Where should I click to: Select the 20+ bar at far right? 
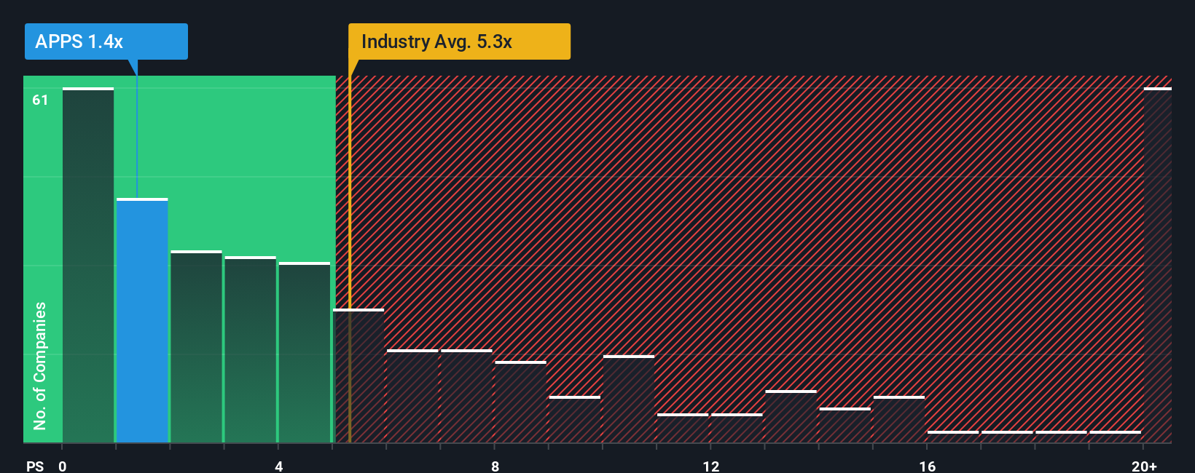1158,265
